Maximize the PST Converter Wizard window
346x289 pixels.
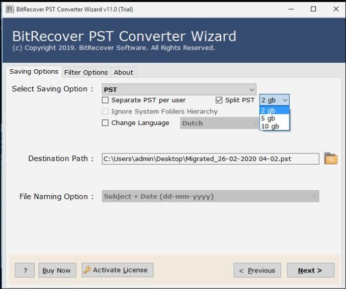coord(313,9)
